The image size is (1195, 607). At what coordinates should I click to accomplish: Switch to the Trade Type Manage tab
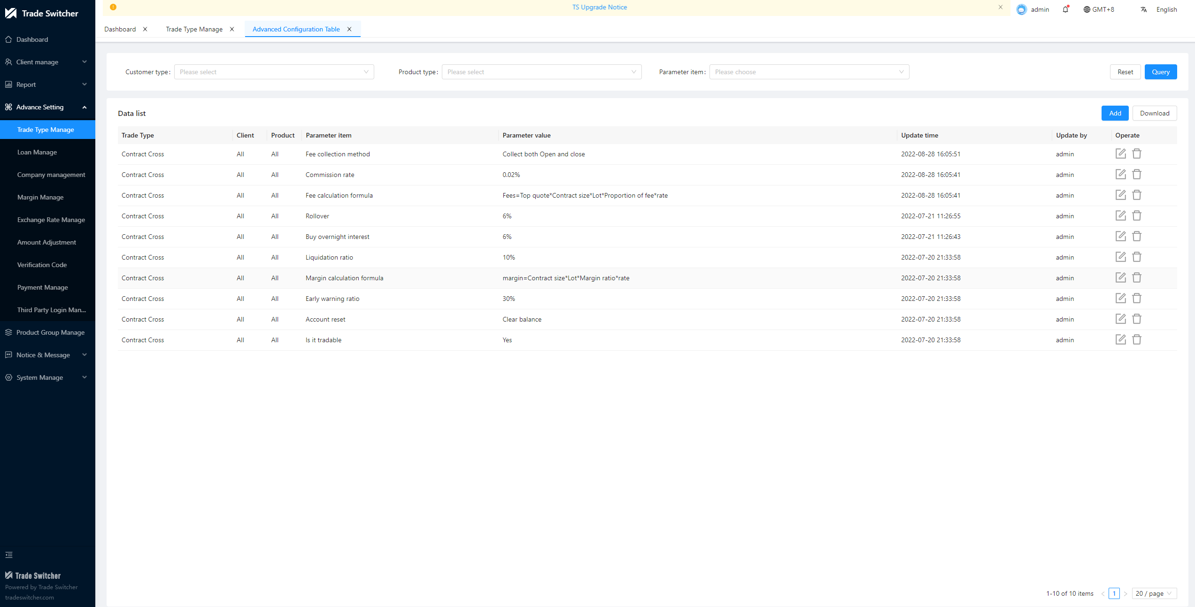(x=194, y=29)
